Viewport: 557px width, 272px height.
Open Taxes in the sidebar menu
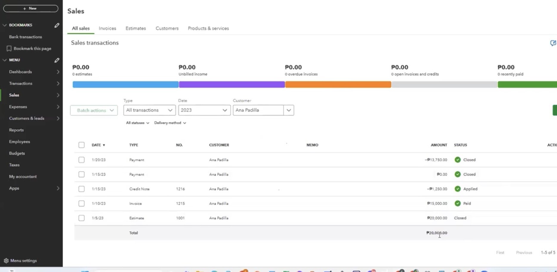click(x=14, y=165)
